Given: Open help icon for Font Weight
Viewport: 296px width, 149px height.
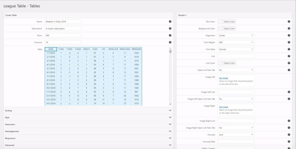Looking at the screenshot, I should coord(289,42).
